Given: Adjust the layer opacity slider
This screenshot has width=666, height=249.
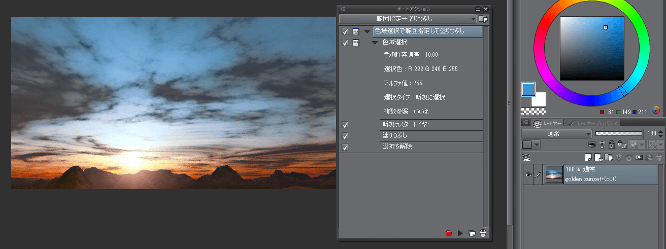Looking at the screenshot, I should click(x=619, y=134).
